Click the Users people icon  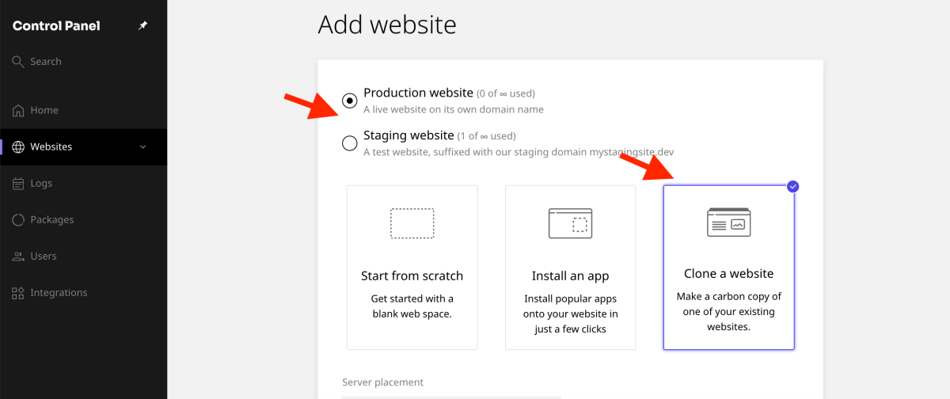click(x=18, y=256)
